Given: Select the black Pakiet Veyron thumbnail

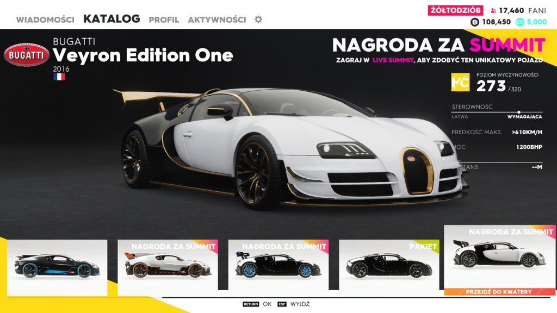Looking at the screenshot, I should tap(389, 265).
